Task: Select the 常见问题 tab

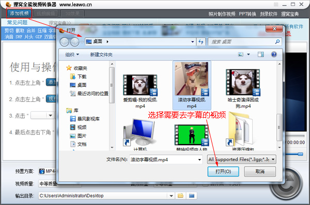Action: click(x=17, y=23)
